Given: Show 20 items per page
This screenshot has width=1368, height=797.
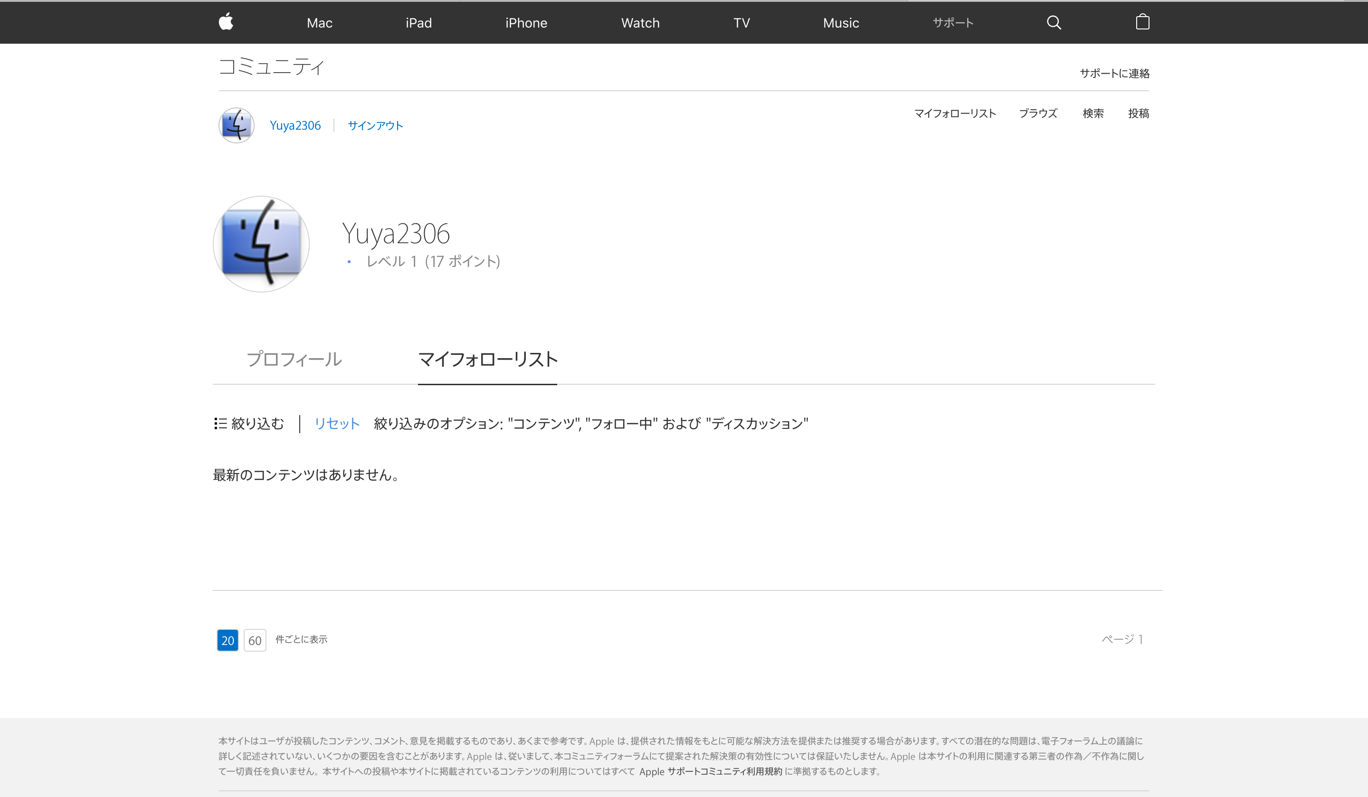Looking at the screenshot, I should [x=228, y=640].
